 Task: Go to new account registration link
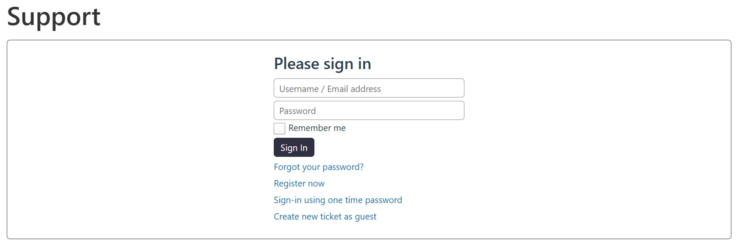coord(299,184)
